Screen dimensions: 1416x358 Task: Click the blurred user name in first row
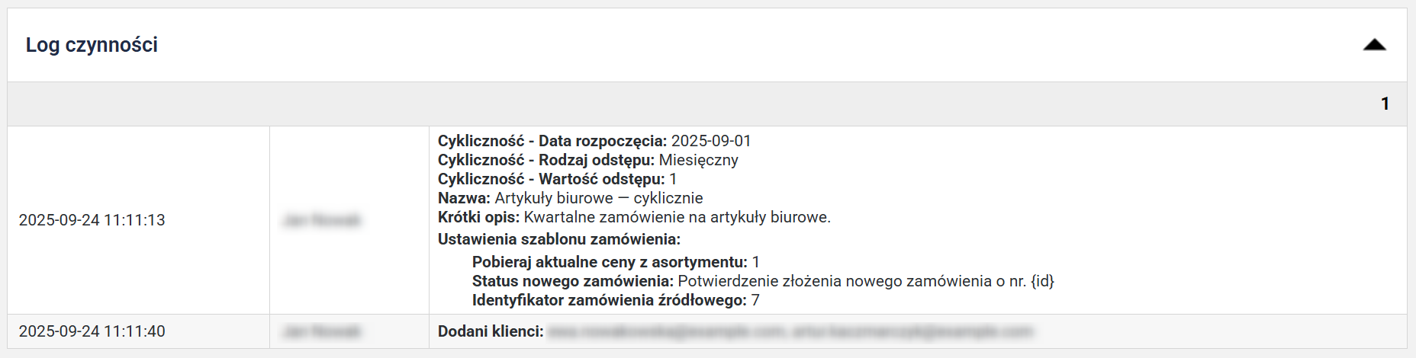(x=321, y=220)
